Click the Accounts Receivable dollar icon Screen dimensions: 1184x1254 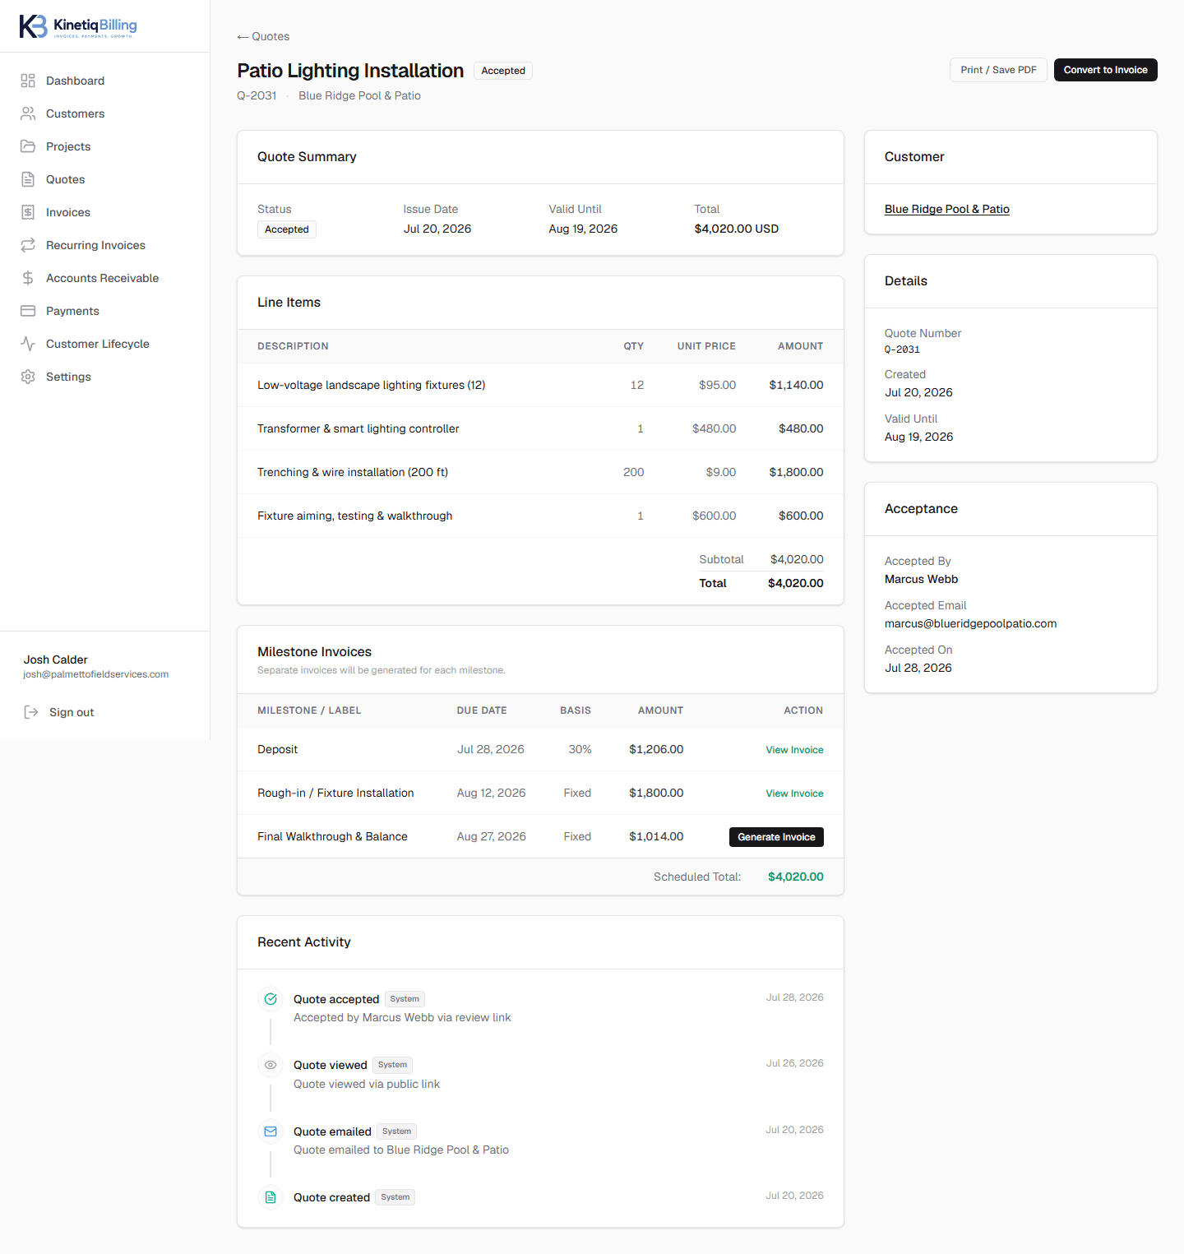[x=28, y=278]
